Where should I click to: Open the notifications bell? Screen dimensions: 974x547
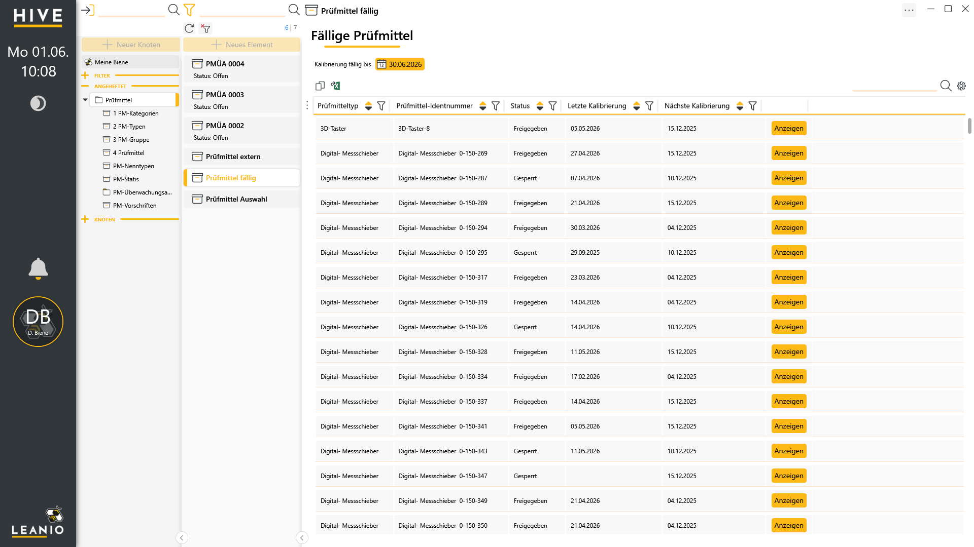[38, 268]
